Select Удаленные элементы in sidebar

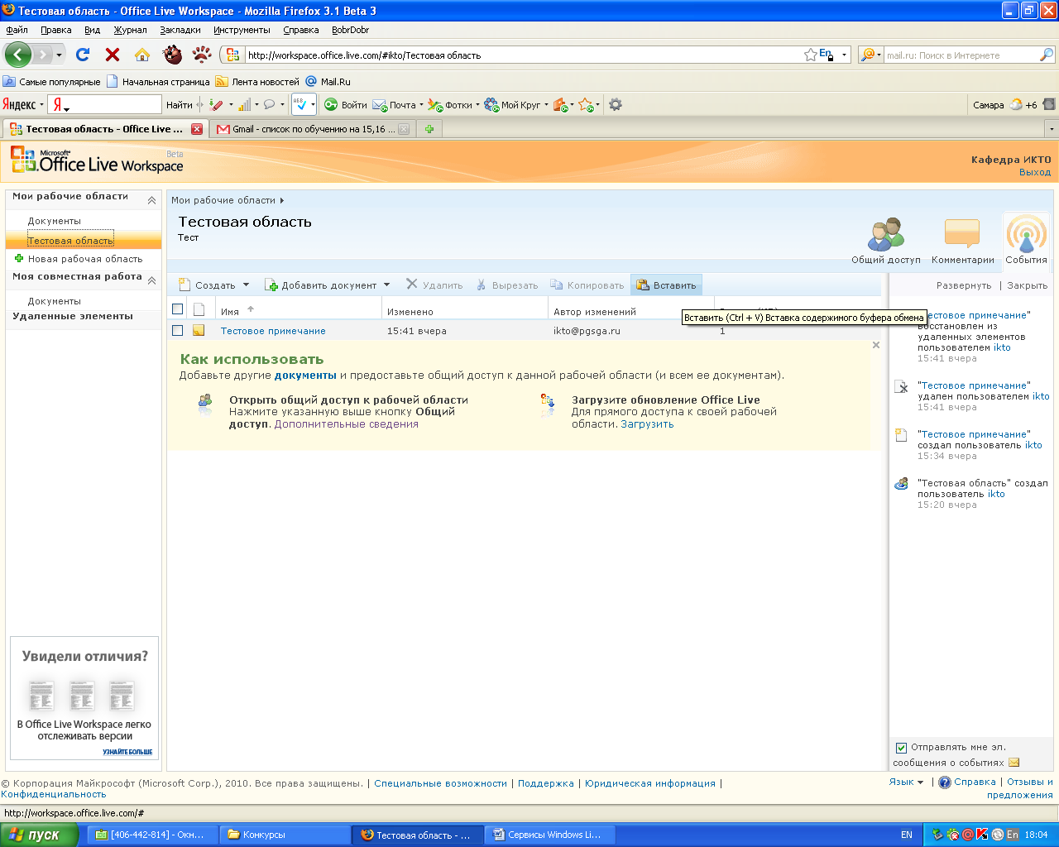point(73,316)
